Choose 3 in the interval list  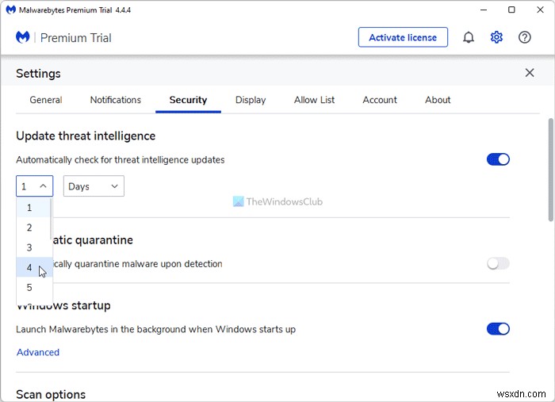click(33, 247)
